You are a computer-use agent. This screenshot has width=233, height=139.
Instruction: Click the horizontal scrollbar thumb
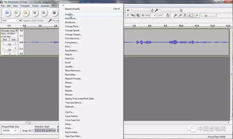pyautogui.click(x=29, y=123)
